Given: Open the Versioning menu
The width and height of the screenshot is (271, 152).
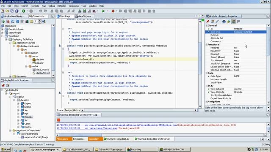Looking at the screenshot, I should coord(74,6).
